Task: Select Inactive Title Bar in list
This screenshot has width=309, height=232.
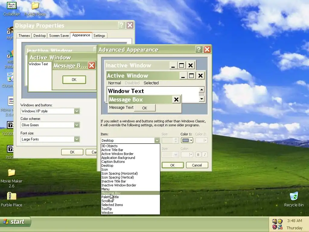Action: click(130, 181)
